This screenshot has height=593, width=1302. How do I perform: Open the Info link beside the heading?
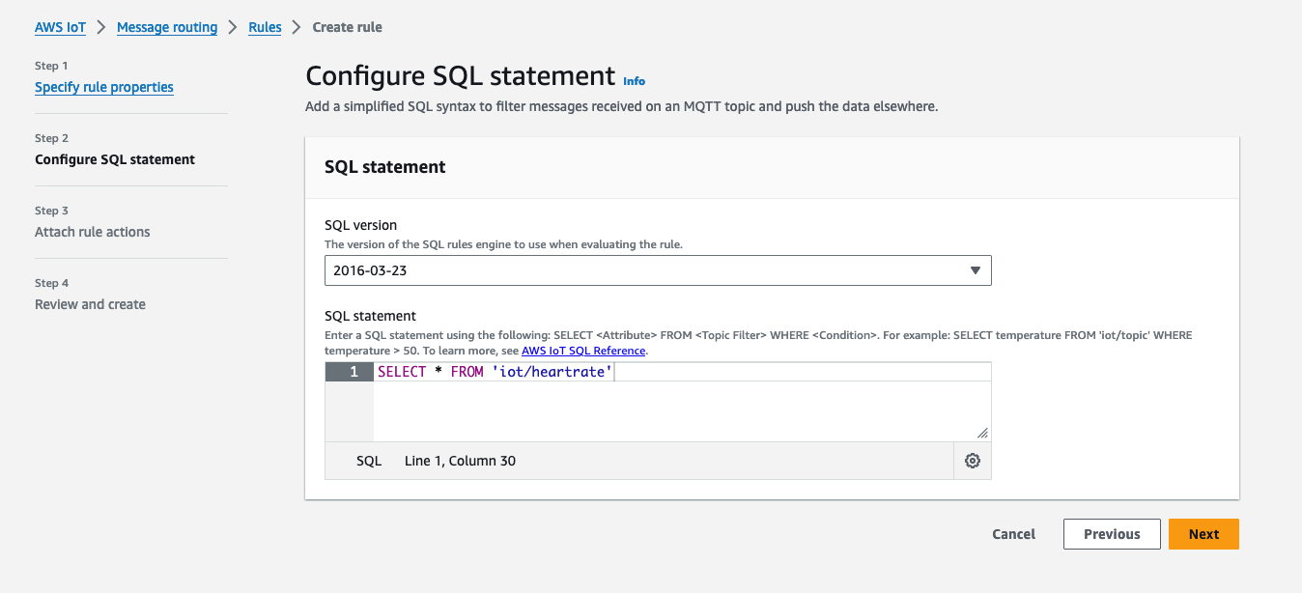point(634,81)
